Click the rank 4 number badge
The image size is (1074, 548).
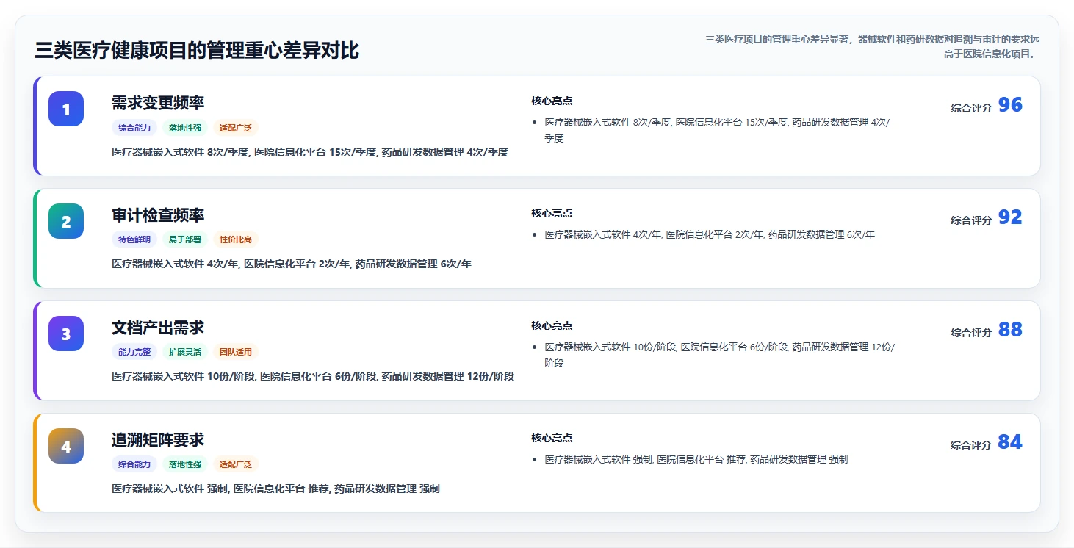point(66,446)
